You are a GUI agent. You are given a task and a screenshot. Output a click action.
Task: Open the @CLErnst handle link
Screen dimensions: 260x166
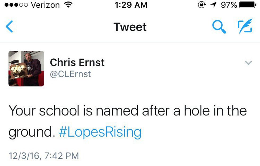click(70, 74)
